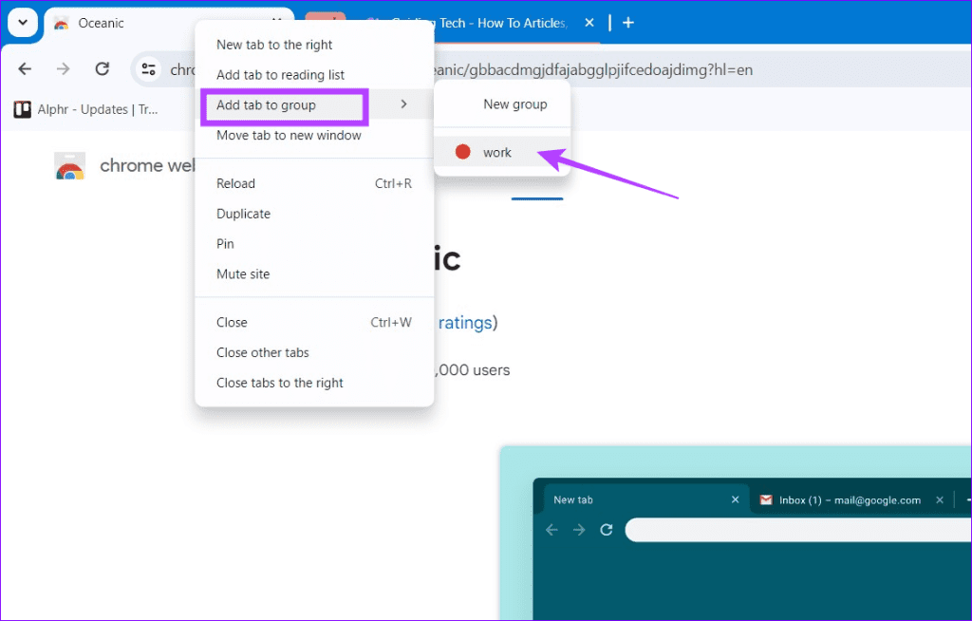The image size is (972, 621).
Task: Click the page reload icon
Action: [x=102, y=68]
